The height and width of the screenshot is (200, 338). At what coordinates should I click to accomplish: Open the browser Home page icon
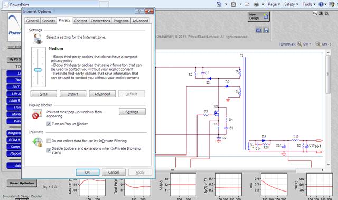(x=219, y=4)
